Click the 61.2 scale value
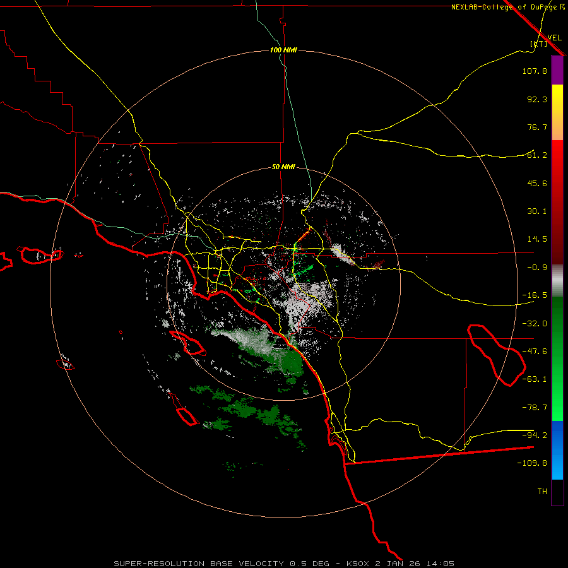Viewport: 568px width, 568px height. click(537, 155)
